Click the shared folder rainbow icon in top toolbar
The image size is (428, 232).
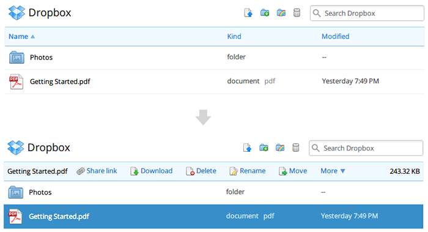click(281, 13)
